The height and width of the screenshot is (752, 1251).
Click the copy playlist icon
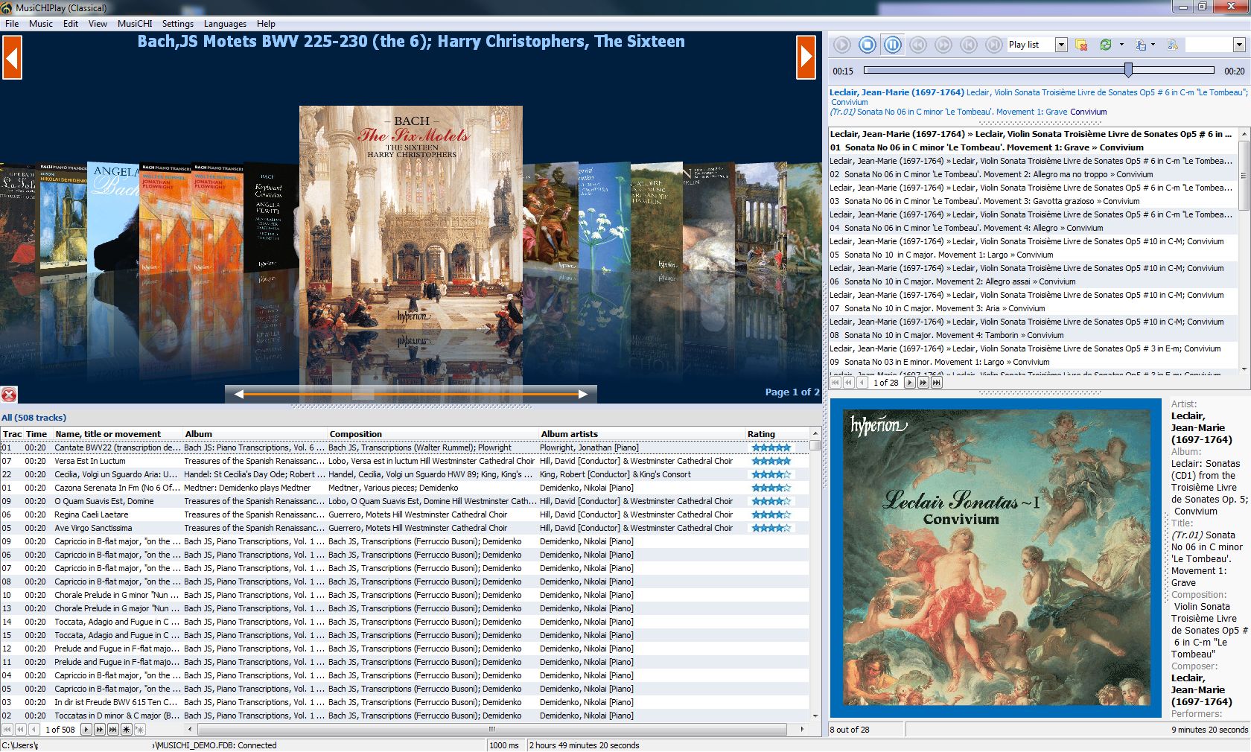(x=1140, y=45)
